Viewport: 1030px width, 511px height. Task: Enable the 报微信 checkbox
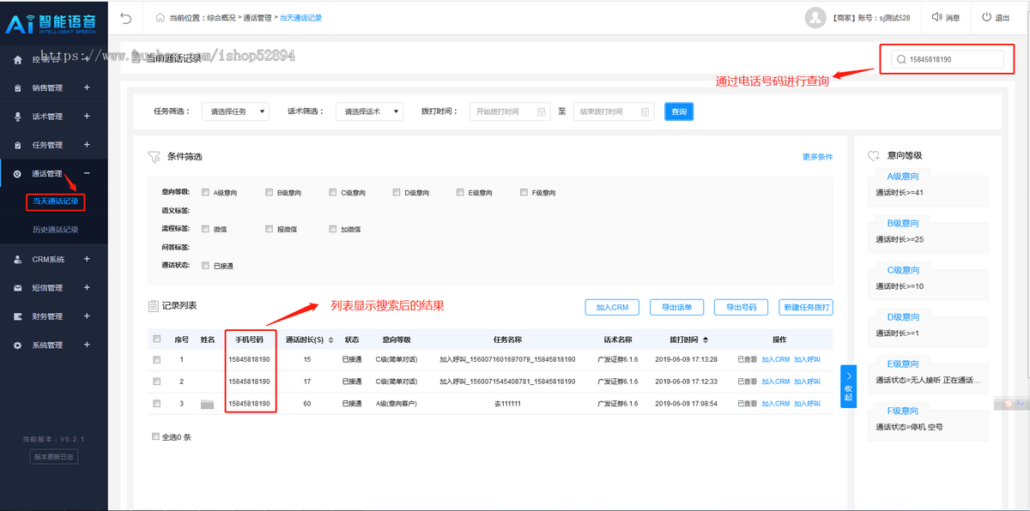(x=269, y=229)
